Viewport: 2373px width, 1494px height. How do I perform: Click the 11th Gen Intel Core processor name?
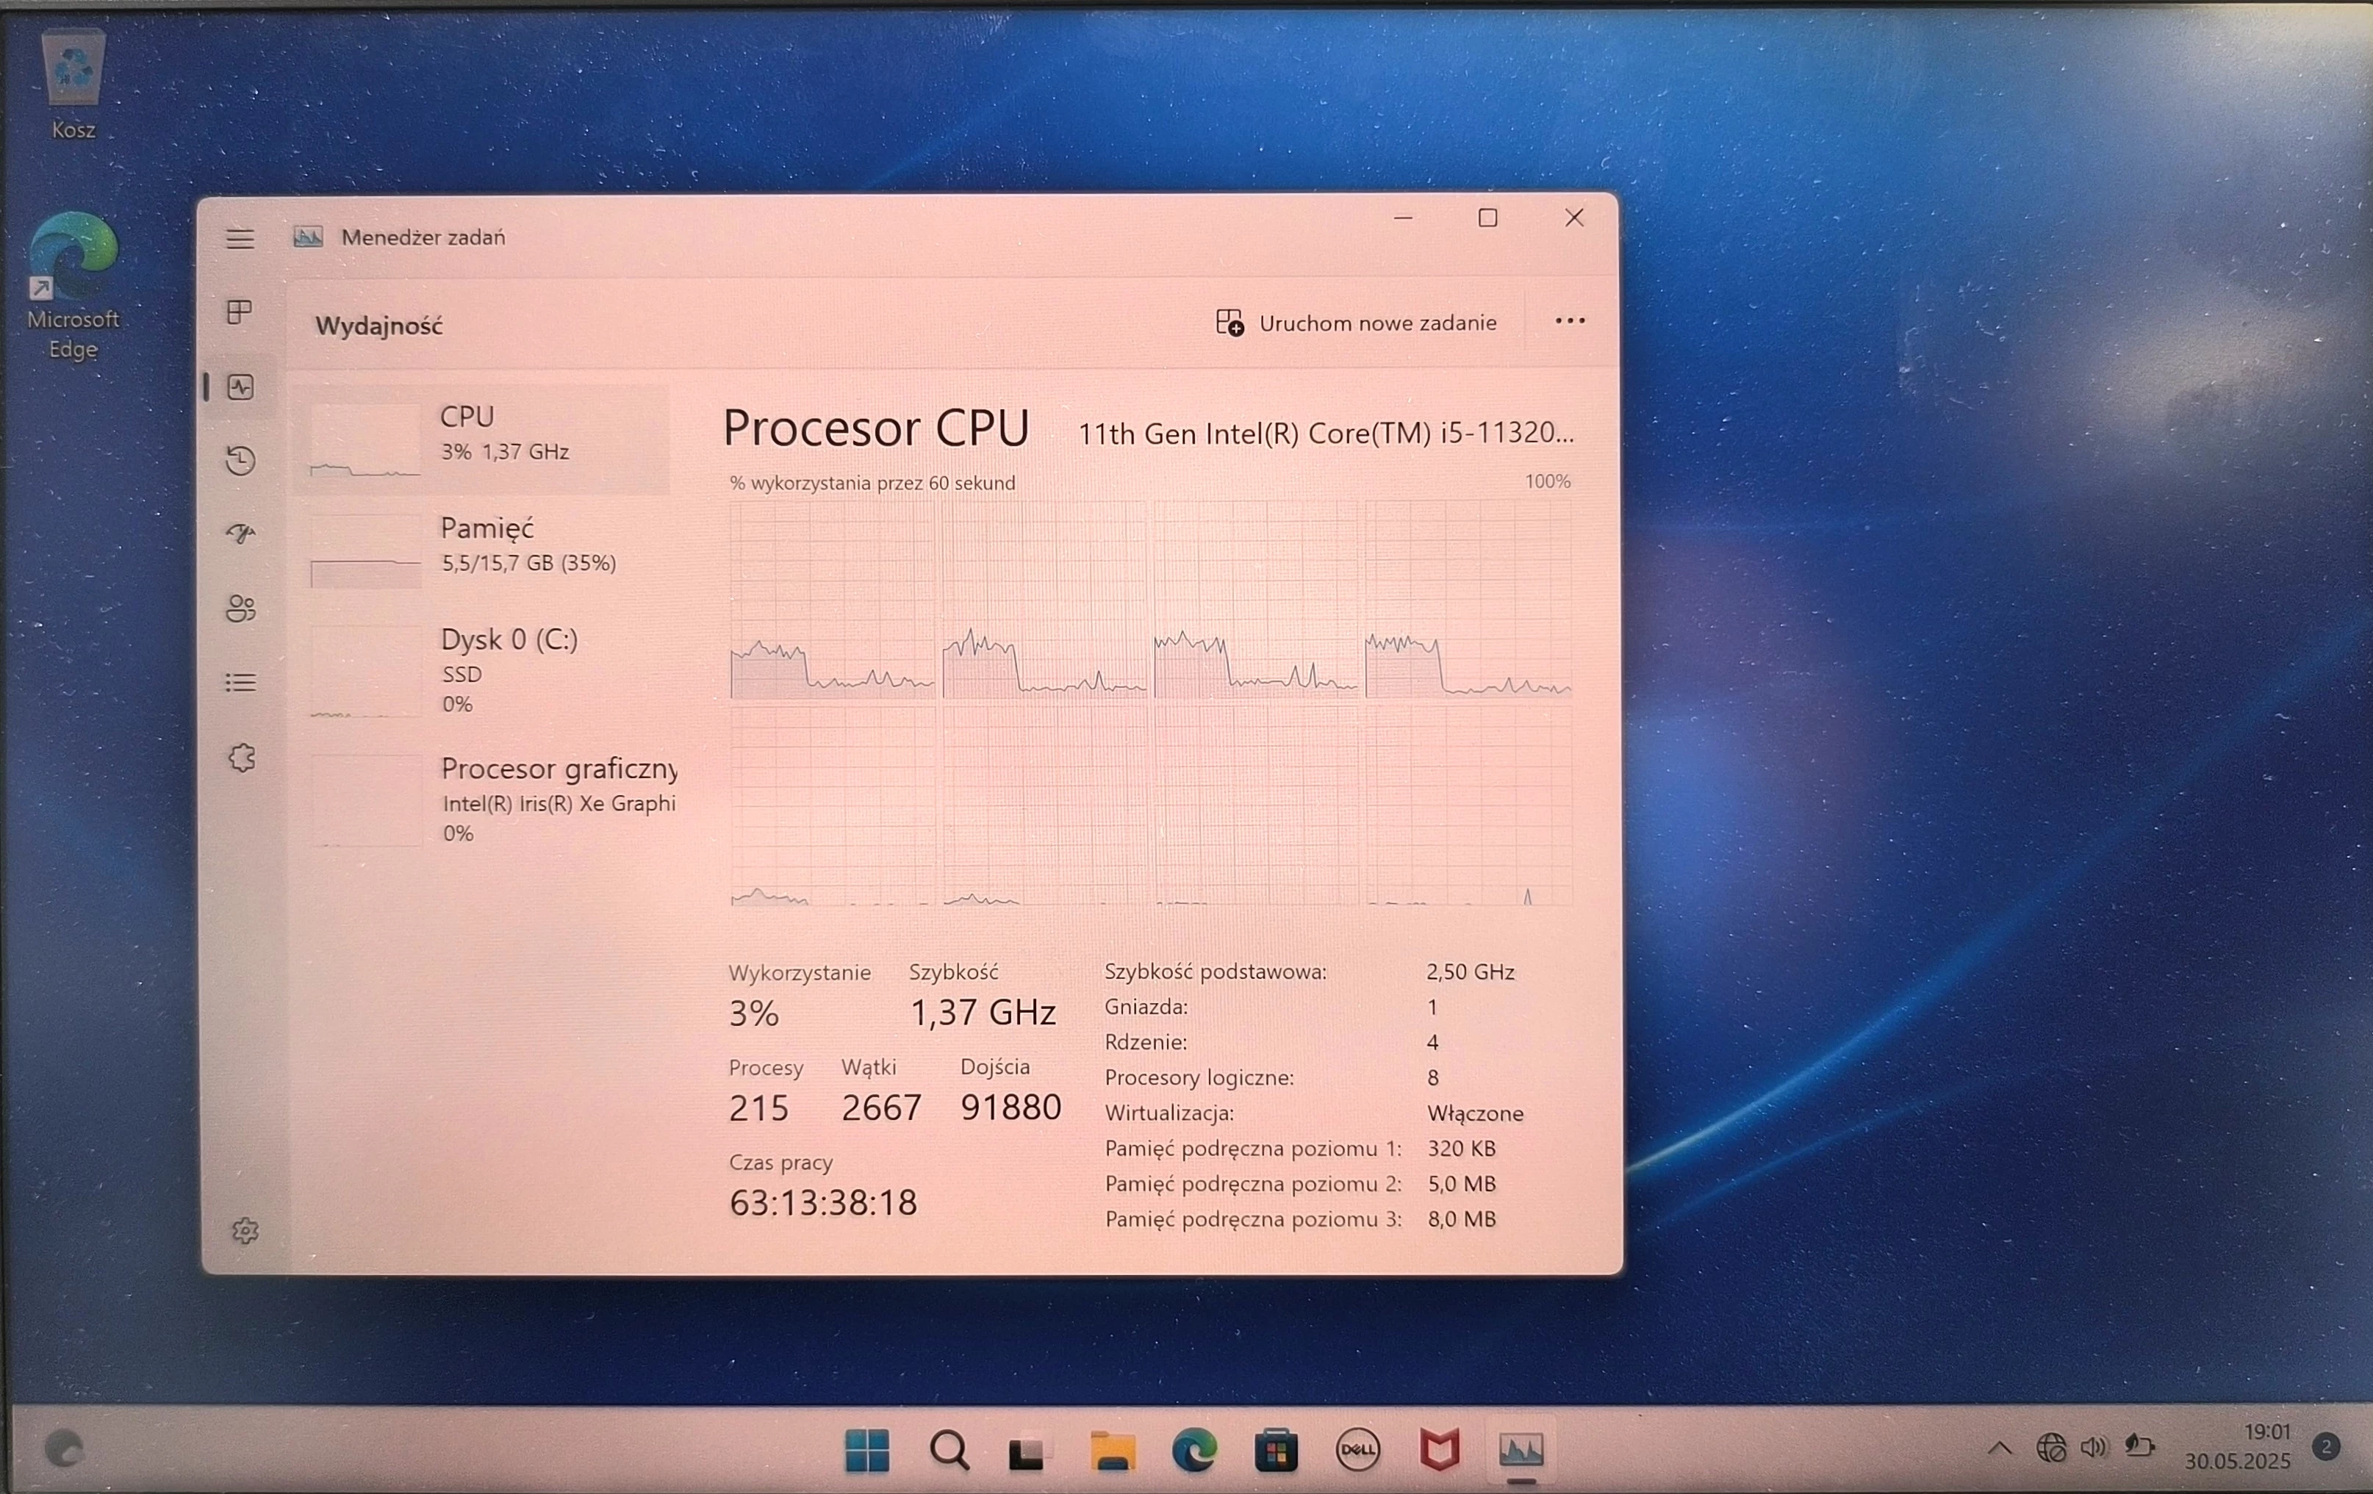coord(1326,434)
